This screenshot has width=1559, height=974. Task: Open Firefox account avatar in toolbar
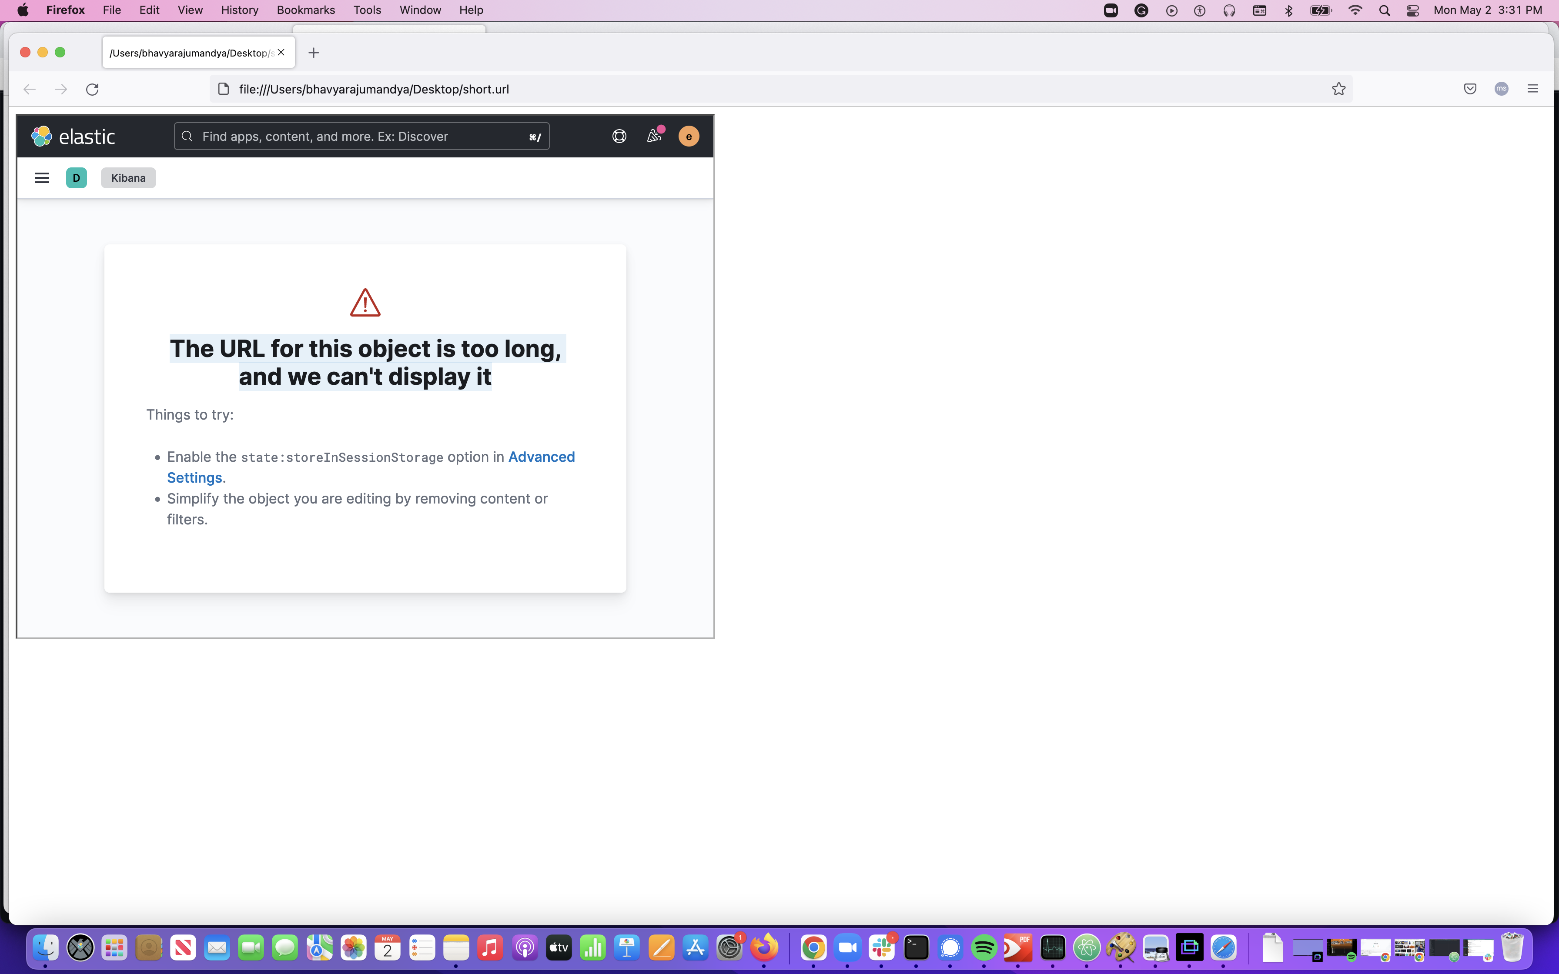pos(1502,89)
